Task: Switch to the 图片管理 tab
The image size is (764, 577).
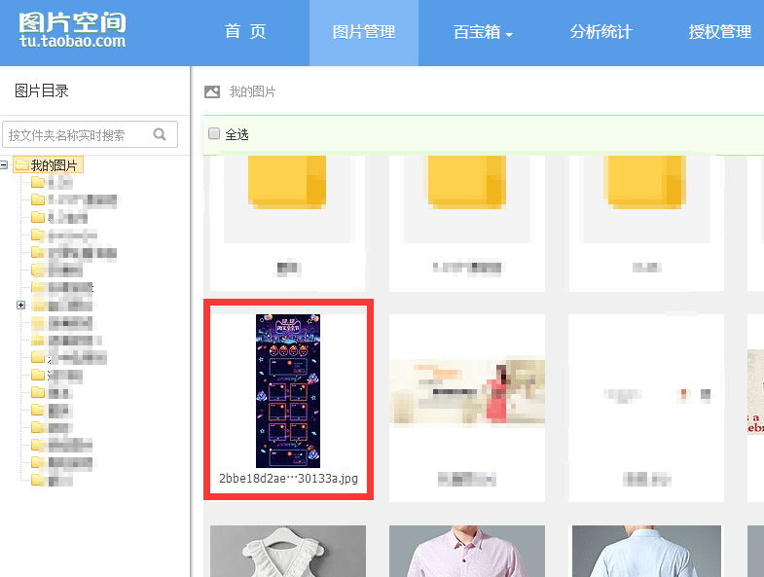Action: (363, 32)
